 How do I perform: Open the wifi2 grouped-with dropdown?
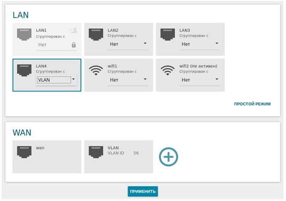click(200, 80)
